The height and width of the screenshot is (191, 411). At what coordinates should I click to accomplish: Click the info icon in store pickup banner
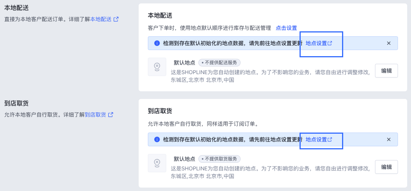(157, 140)
